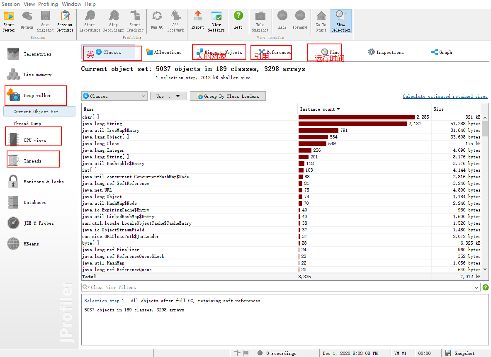Select Current Object Set tree item
The width and height of the screenshot is (491, 357).
[x=39, y=112]
